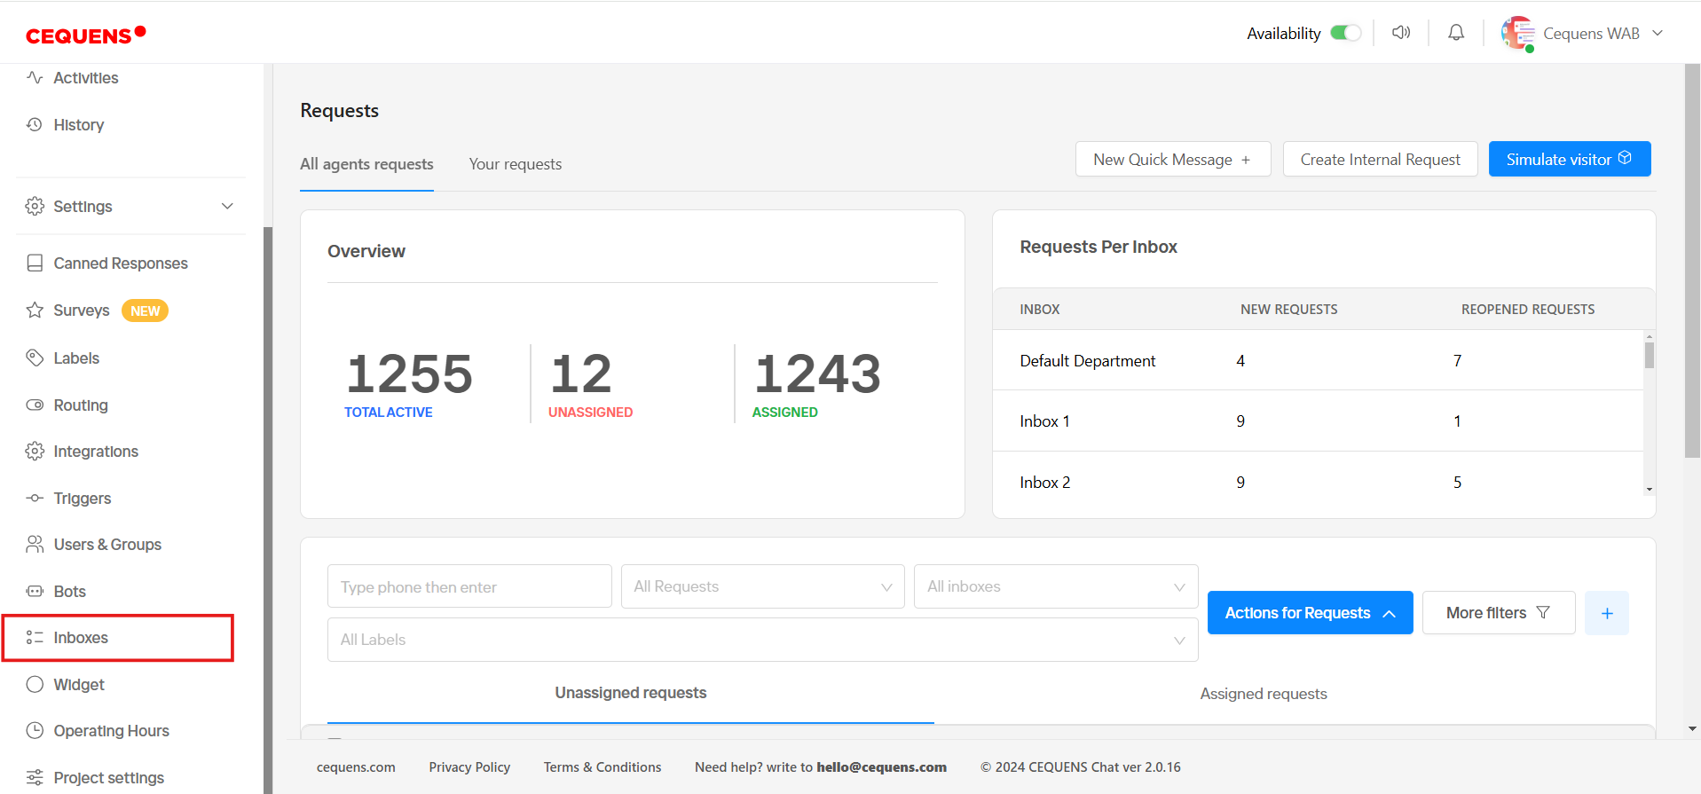
Task: Click the Bots robot icon
Action: pyautogui.click(x=35, y=592)
